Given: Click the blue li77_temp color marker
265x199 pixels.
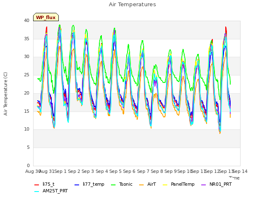Looking at the screenshot, I should [77, 185].
